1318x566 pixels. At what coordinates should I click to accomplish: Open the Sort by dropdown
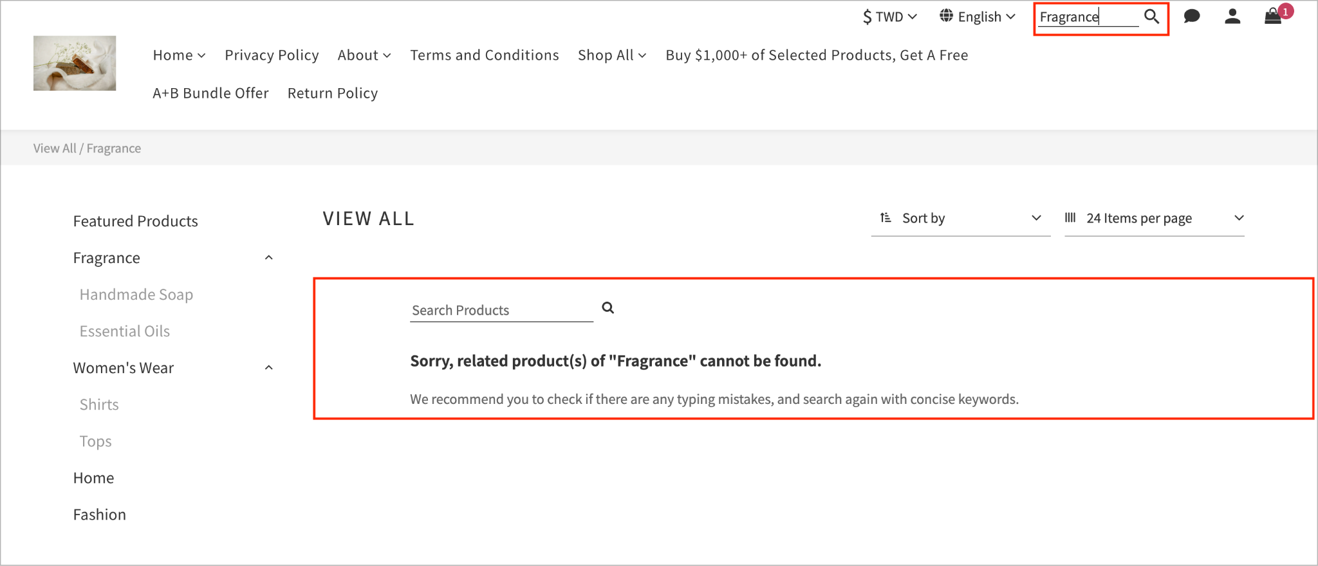point(961,219)
